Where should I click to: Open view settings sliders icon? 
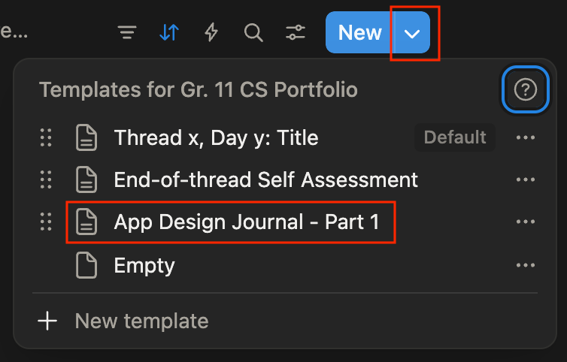[x=296, y=33]
